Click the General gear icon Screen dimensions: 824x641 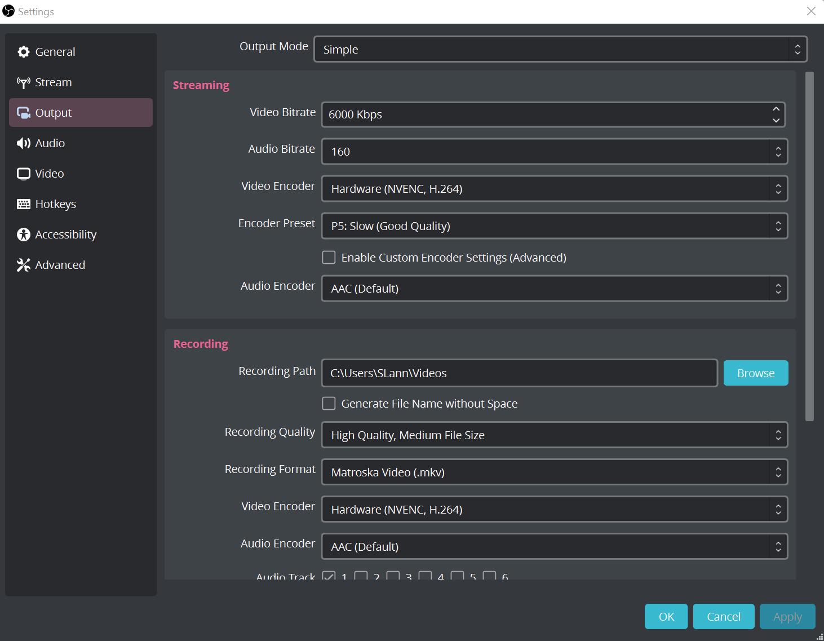pos(24,52)
